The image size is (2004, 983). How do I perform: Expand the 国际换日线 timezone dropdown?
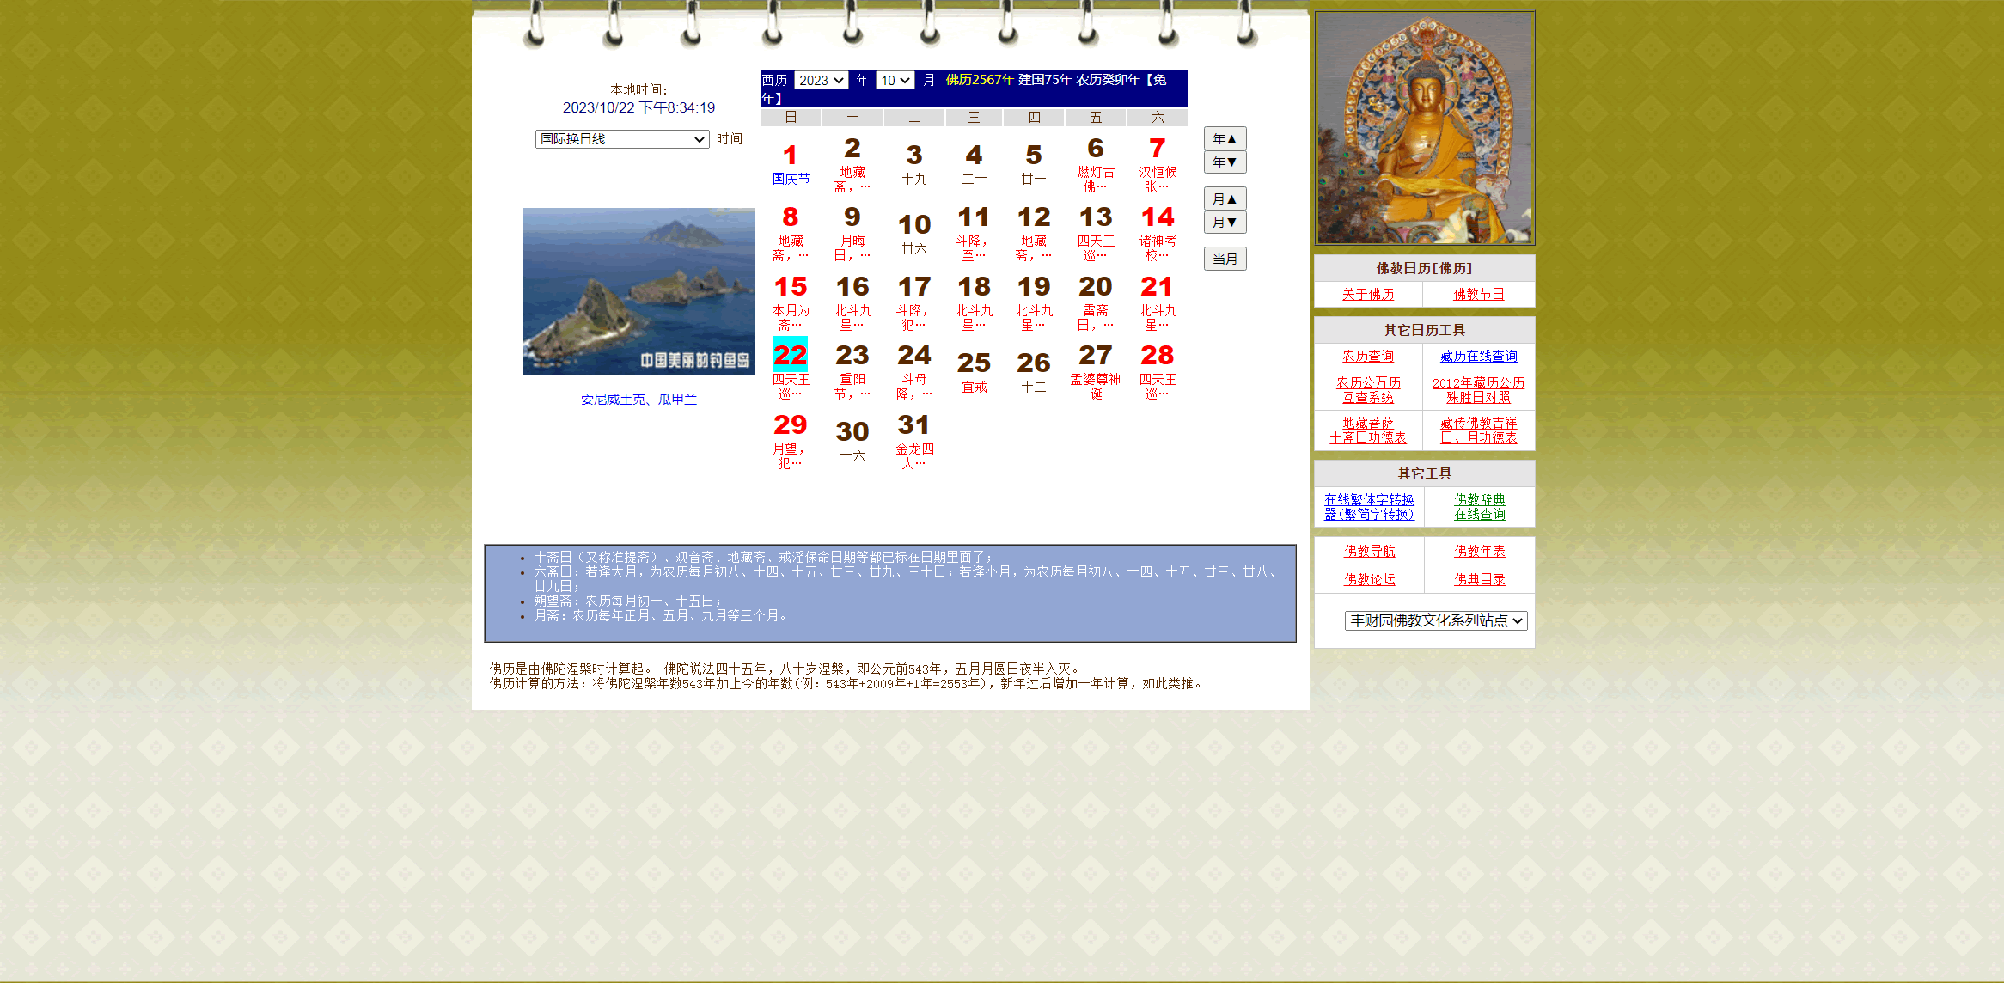(x=621, y=139)
